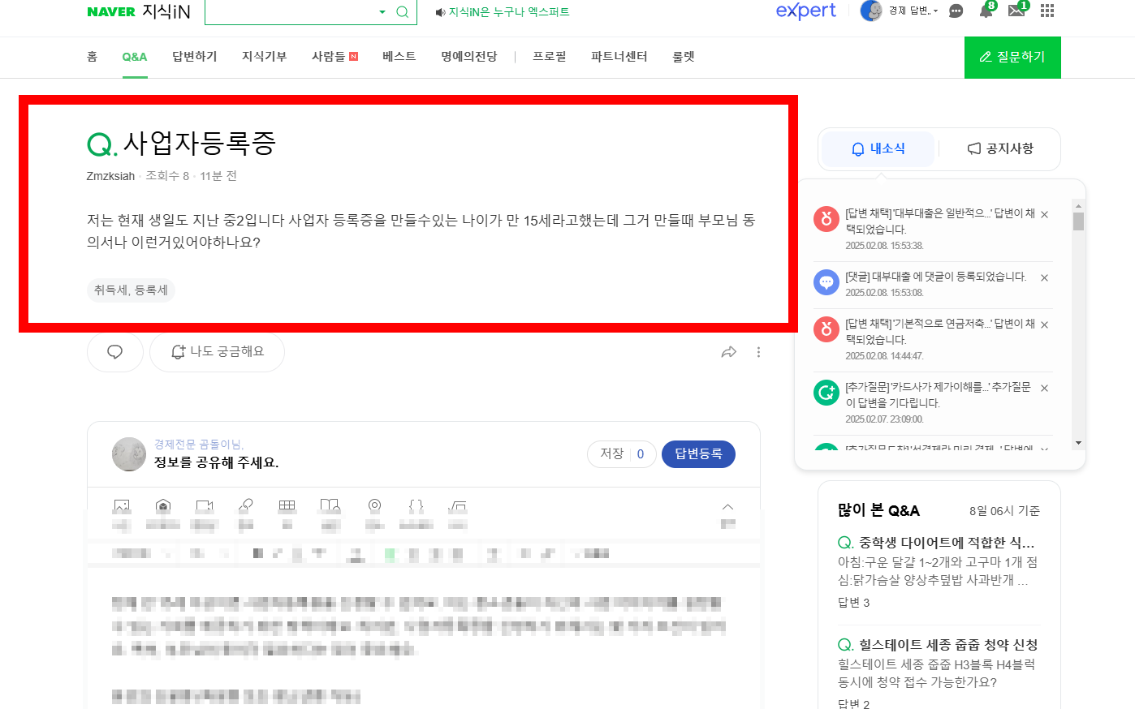The height and width of the screenshot is (709, 1135).
Task: Click the 저장 draft save button
Action: pyautogui.click(x=621, y=454)
